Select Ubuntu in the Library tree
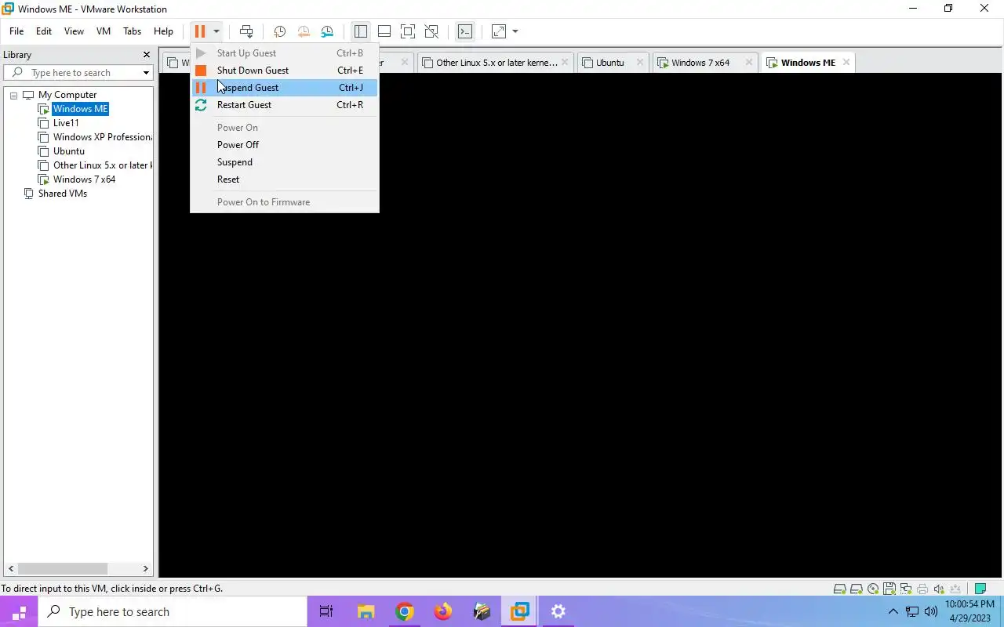This screenshot has height=627, width=1004. 69,151
